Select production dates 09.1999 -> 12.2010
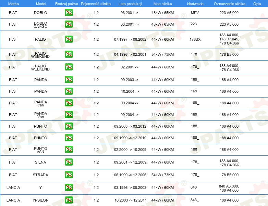268x206 pixels. tap(130, 138)
